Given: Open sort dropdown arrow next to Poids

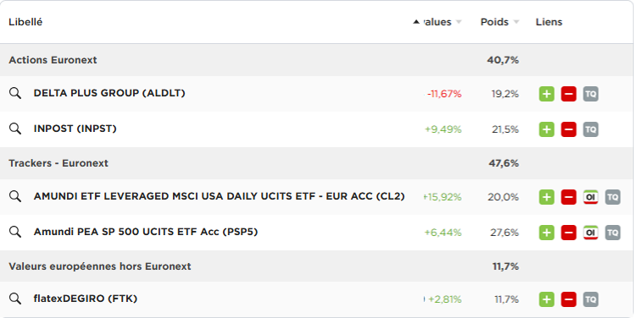Looking at the screenshot, I should tap(516, 22).
